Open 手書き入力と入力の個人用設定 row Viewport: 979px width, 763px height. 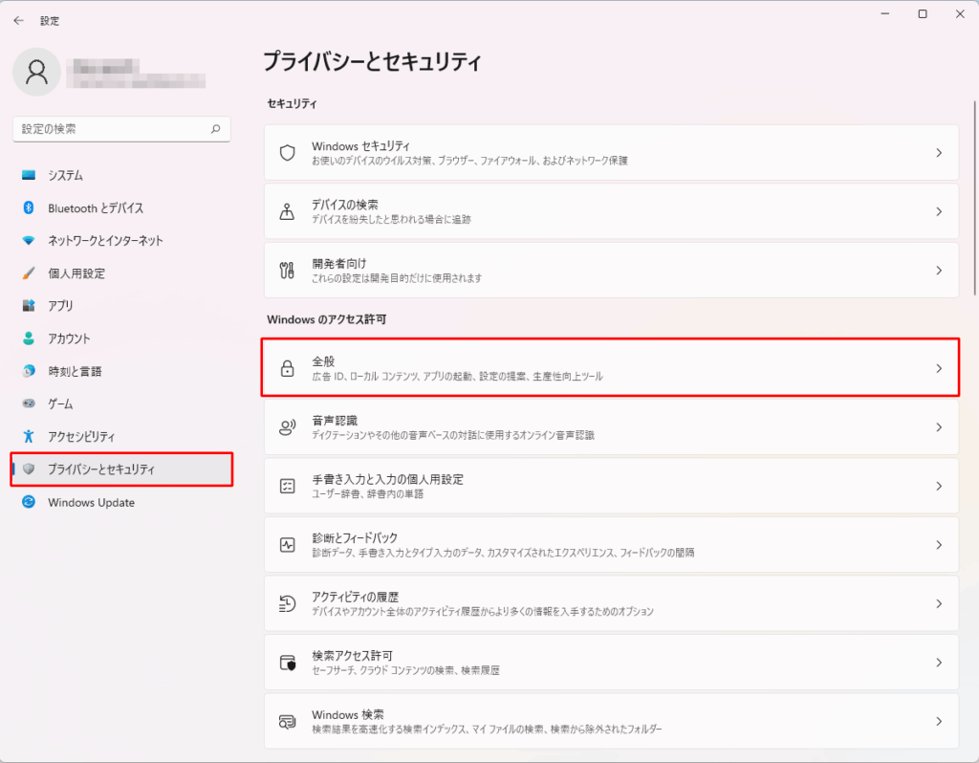point(611,486)
